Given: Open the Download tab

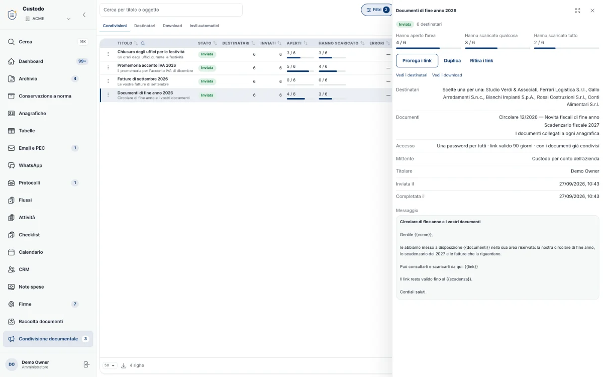Looking at the screenshot, I should click(172, 26).
